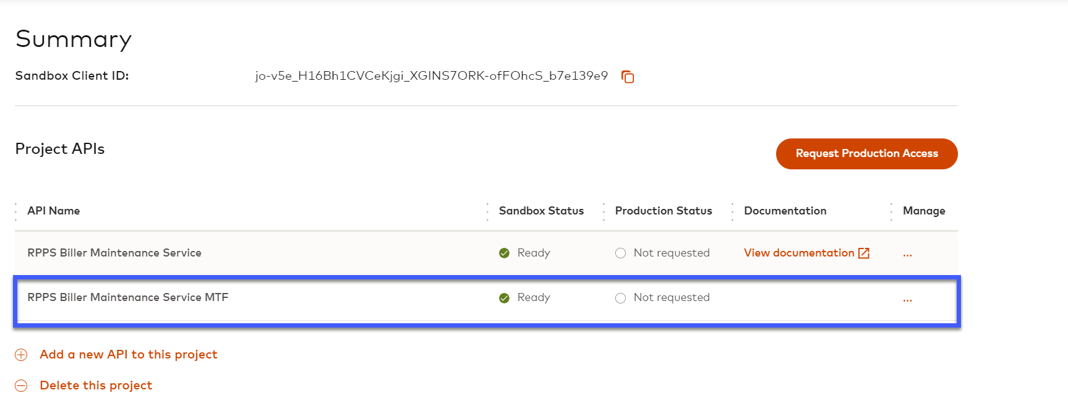Click the Sandbox Client ID value text

point(431,76)
